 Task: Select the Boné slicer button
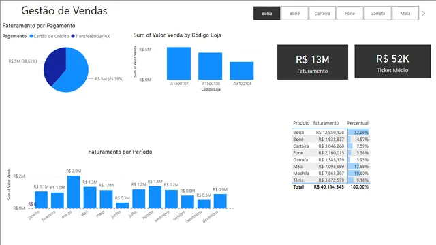pyautogui.click(x=294, y=14)
